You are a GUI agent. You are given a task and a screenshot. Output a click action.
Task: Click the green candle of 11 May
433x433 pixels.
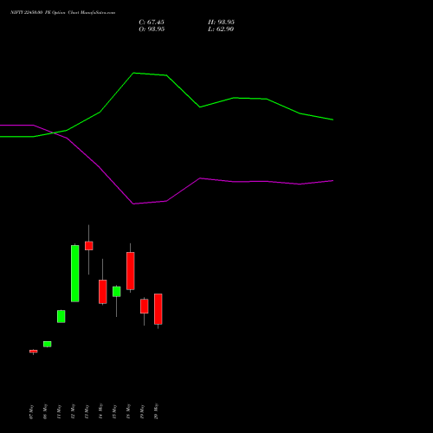(61, 316)
